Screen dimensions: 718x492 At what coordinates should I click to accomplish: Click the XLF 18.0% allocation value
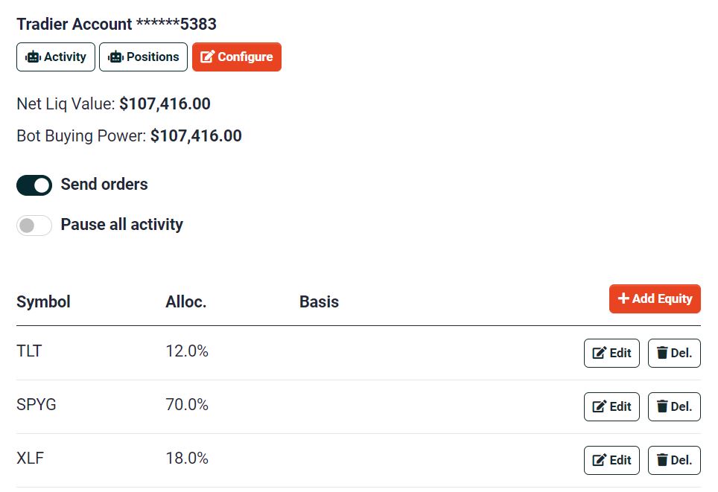(187, 459)
